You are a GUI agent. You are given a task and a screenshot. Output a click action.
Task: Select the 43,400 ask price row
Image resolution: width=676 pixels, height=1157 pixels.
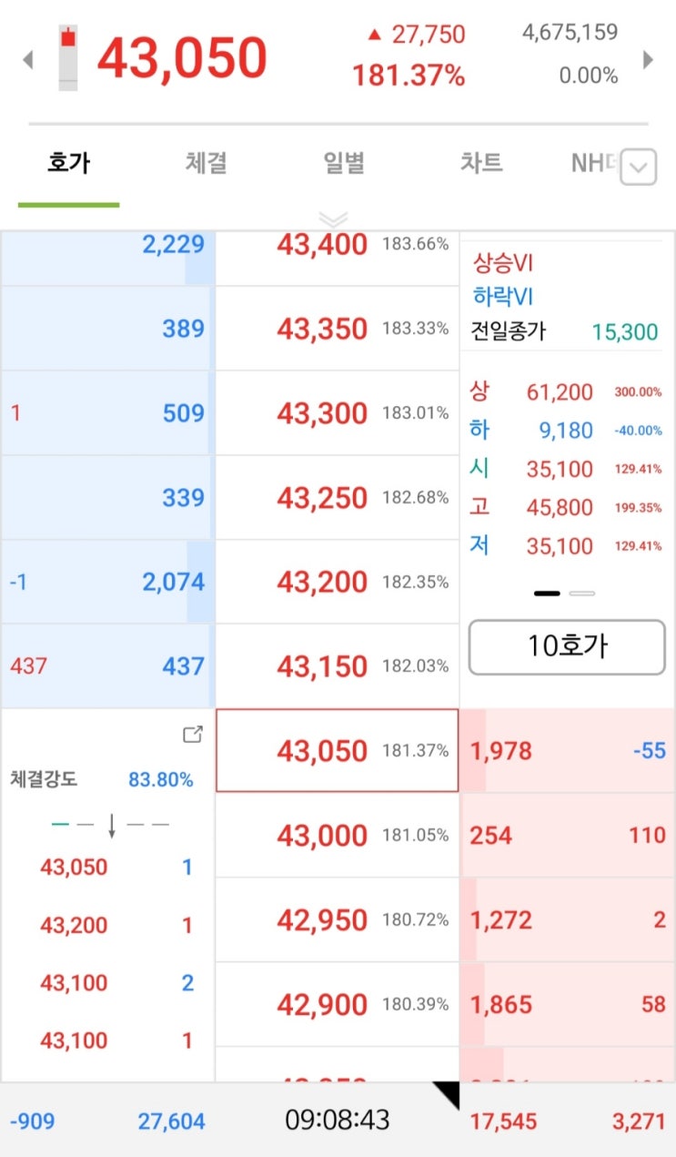pyautogui.click(x=338, y=244)
